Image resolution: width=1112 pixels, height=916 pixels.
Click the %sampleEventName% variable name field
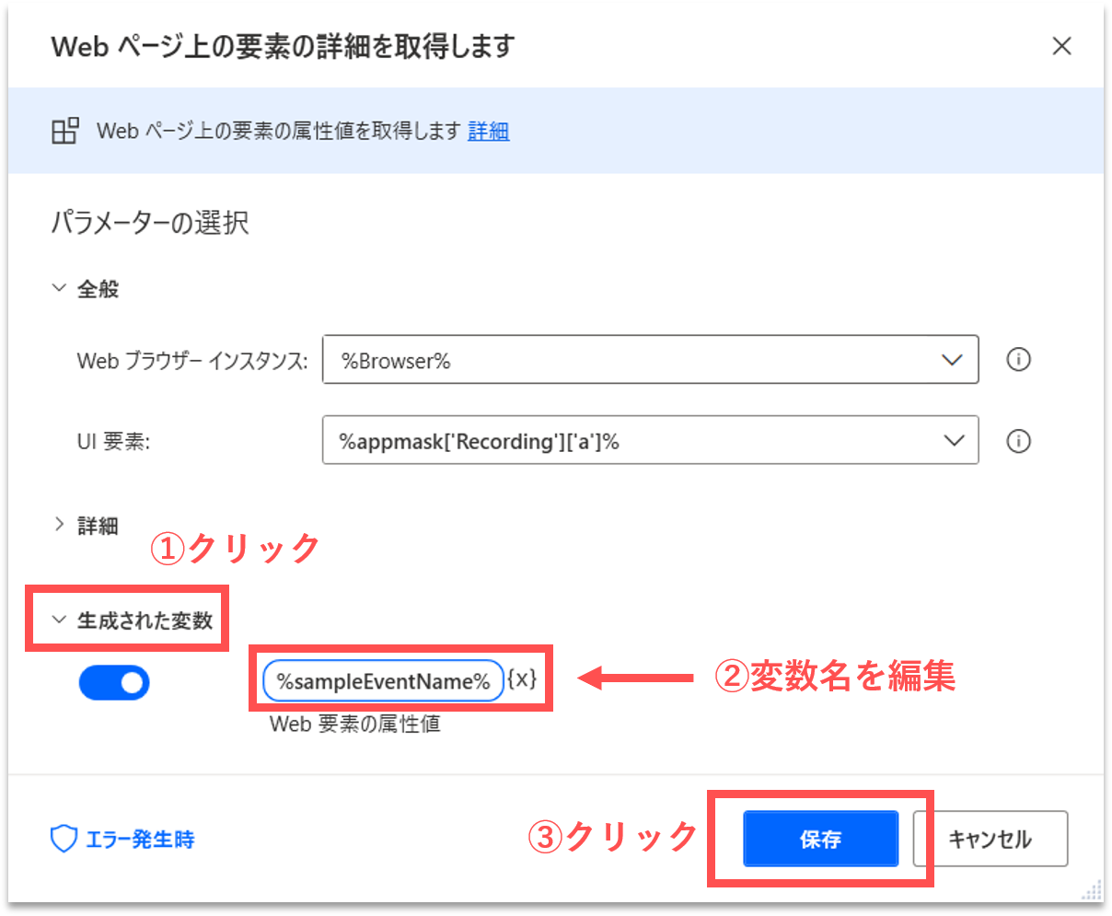coord(383,681)
